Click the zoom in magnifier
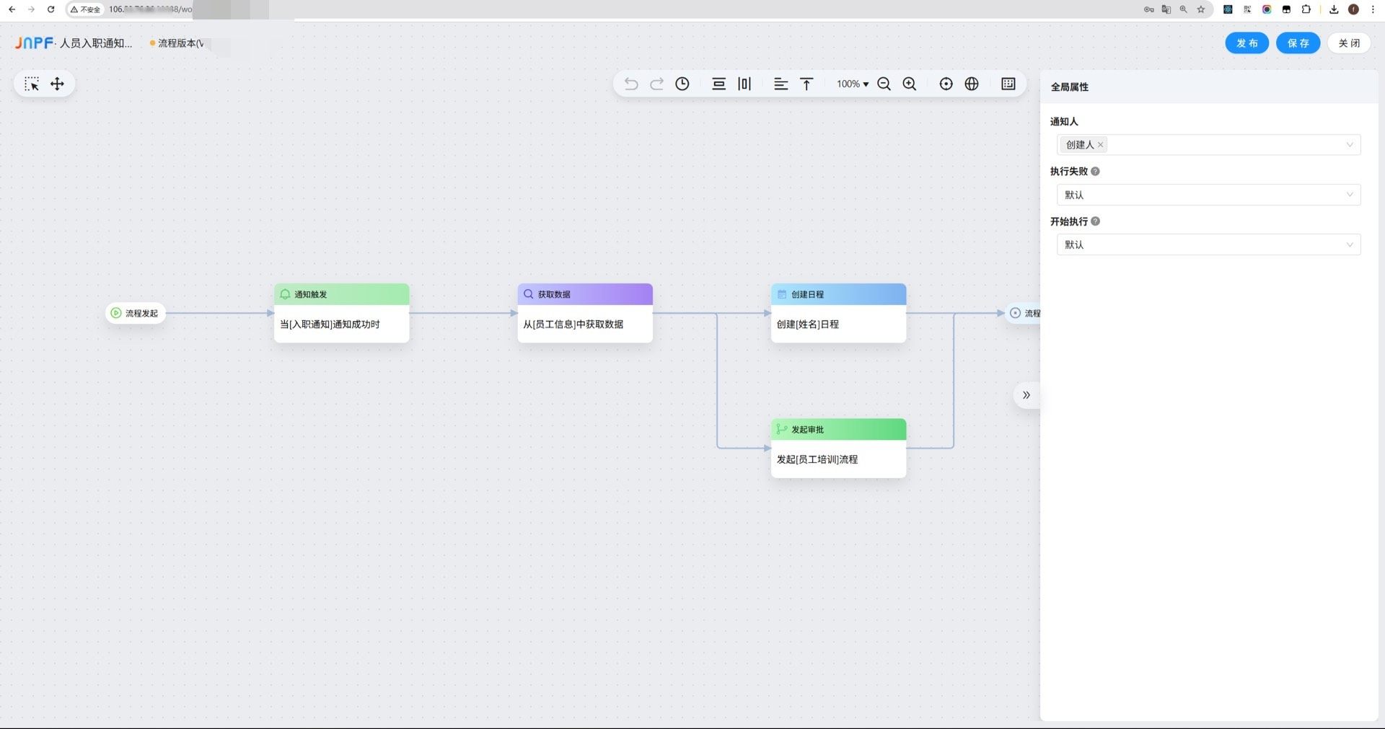Screen dimensions: 1385x729 point(910,84)
